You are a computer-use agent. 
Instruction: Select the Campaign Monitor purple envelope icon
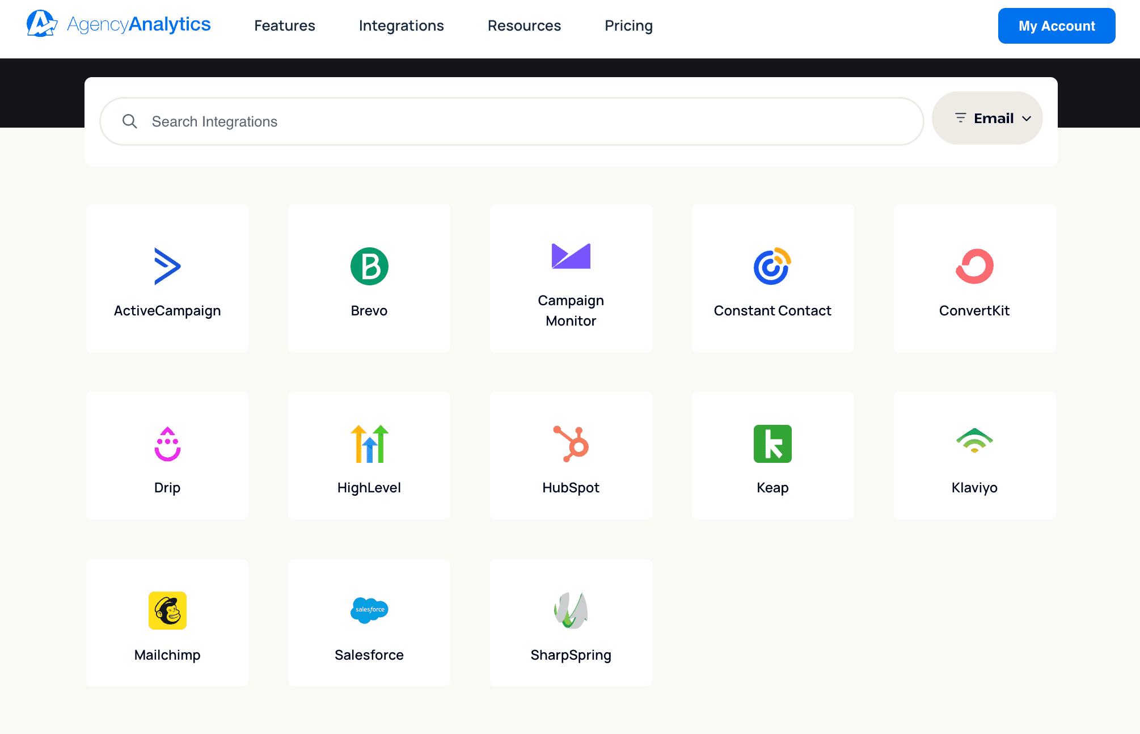(x=571, y=256)
